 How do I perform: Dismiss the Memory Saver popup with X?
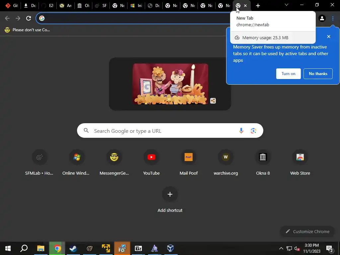pyautogui.click(x=328, y=37)
